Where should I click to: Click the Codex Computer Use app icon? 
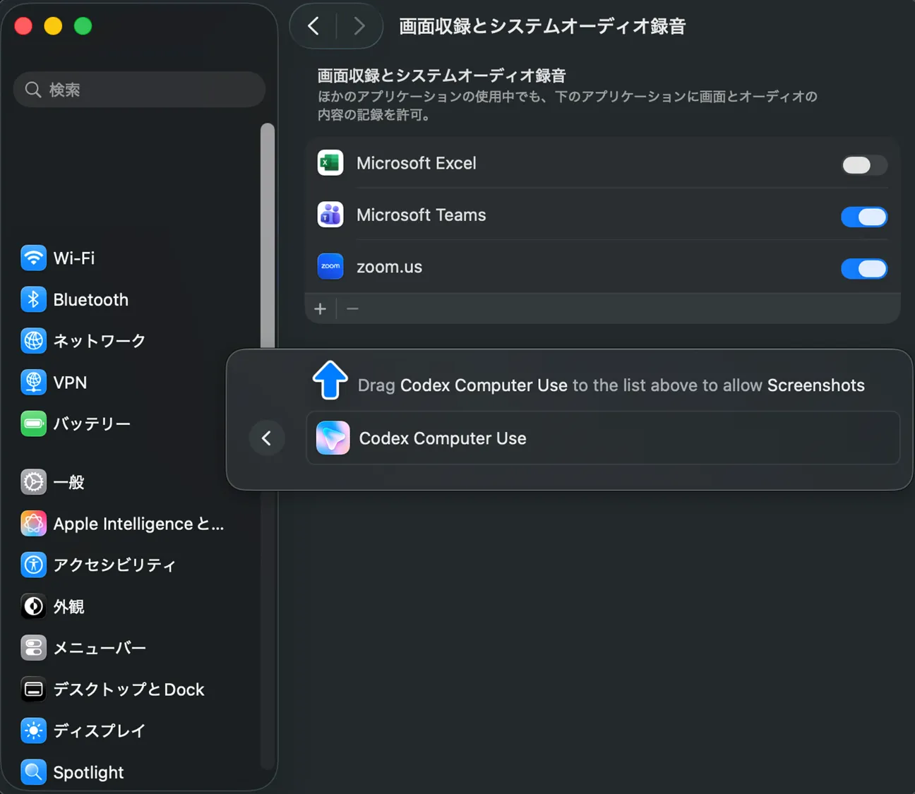coord(333,438)
